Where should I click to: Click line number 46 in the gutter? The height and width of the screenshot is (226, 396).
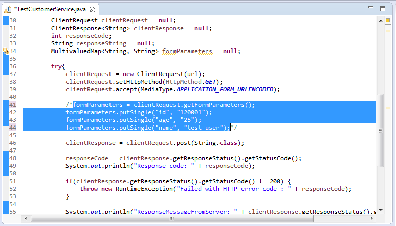pos(13,143)
